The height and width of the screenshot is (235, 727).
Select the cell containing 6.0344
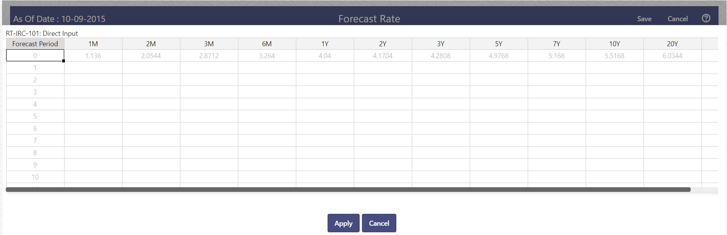pos(672,55)
